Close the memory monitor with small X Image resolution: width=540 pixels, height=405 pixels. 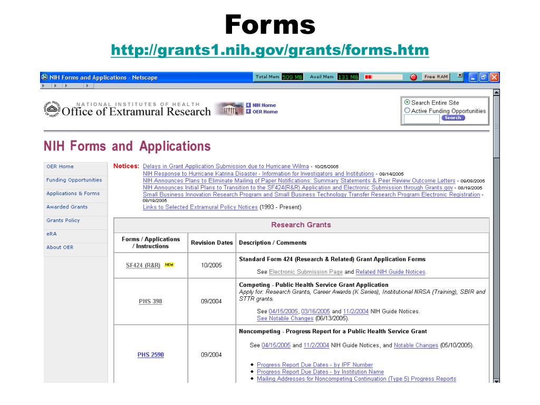460,75
